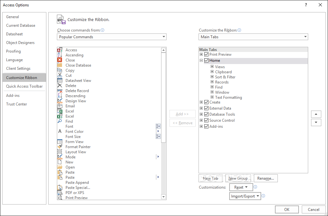Screen dimensions: 328x216
Task: Select the Layout View command icon
Action: click(x=60, y=152)
